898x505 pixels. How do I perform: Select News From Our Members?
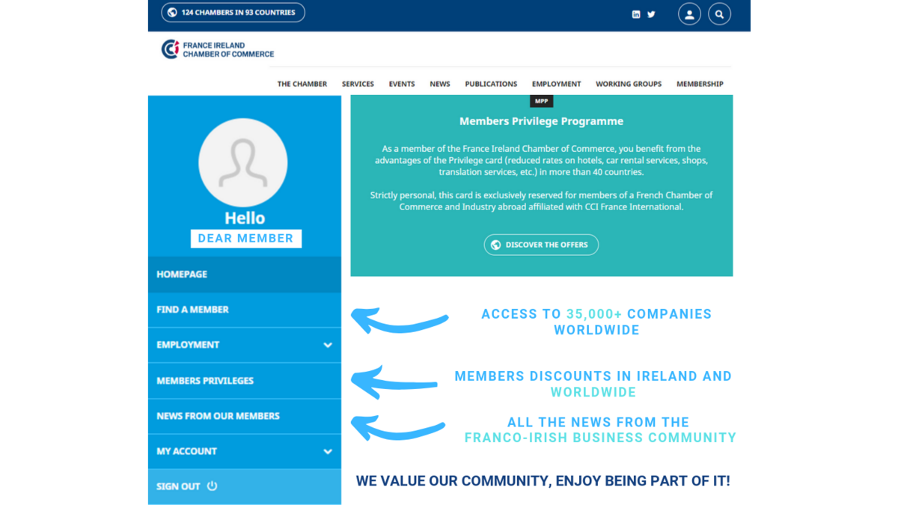click(x=218, y=416)
